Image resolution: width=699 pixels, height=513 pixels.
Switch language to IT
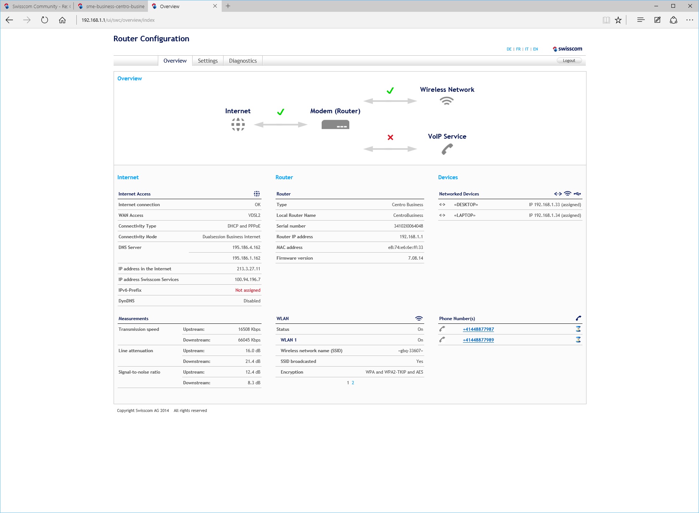click(x=527, y=49)
